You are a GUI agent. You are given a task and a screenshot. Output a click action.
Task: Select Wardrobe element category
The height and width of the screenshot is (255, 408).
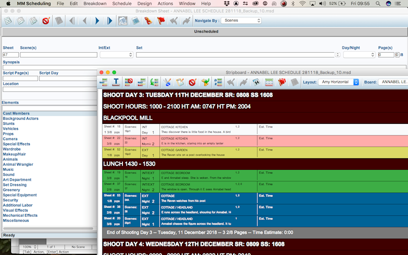coord(12,149)
